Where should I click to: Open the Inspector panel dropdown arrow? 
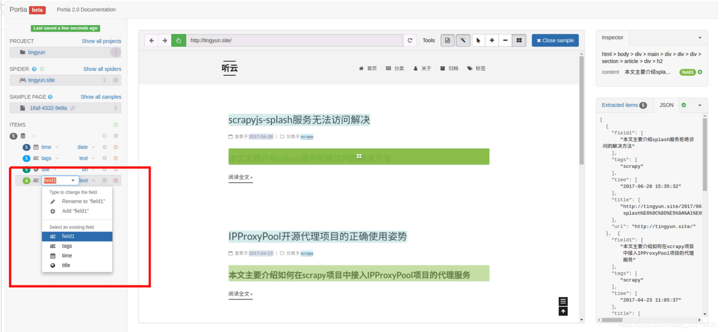click(x=700, y=38)
